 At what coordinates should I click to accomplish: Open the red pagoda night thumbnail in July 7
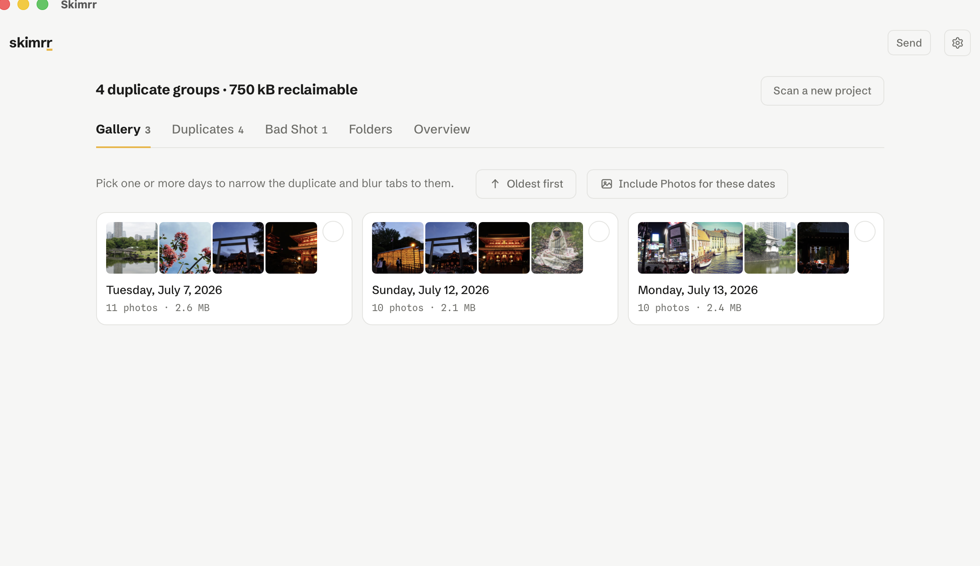(x=291, y=248)
